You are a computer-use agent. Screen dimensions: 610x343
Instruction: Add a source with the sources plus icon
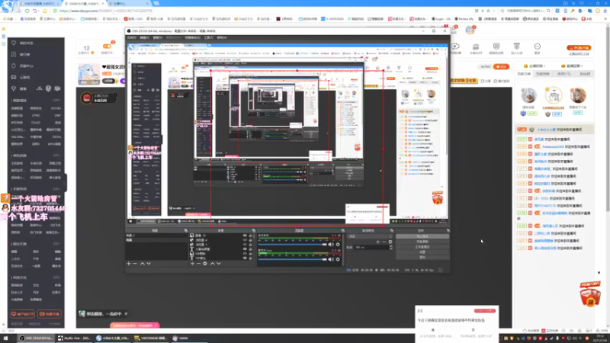tap(192, 264)
